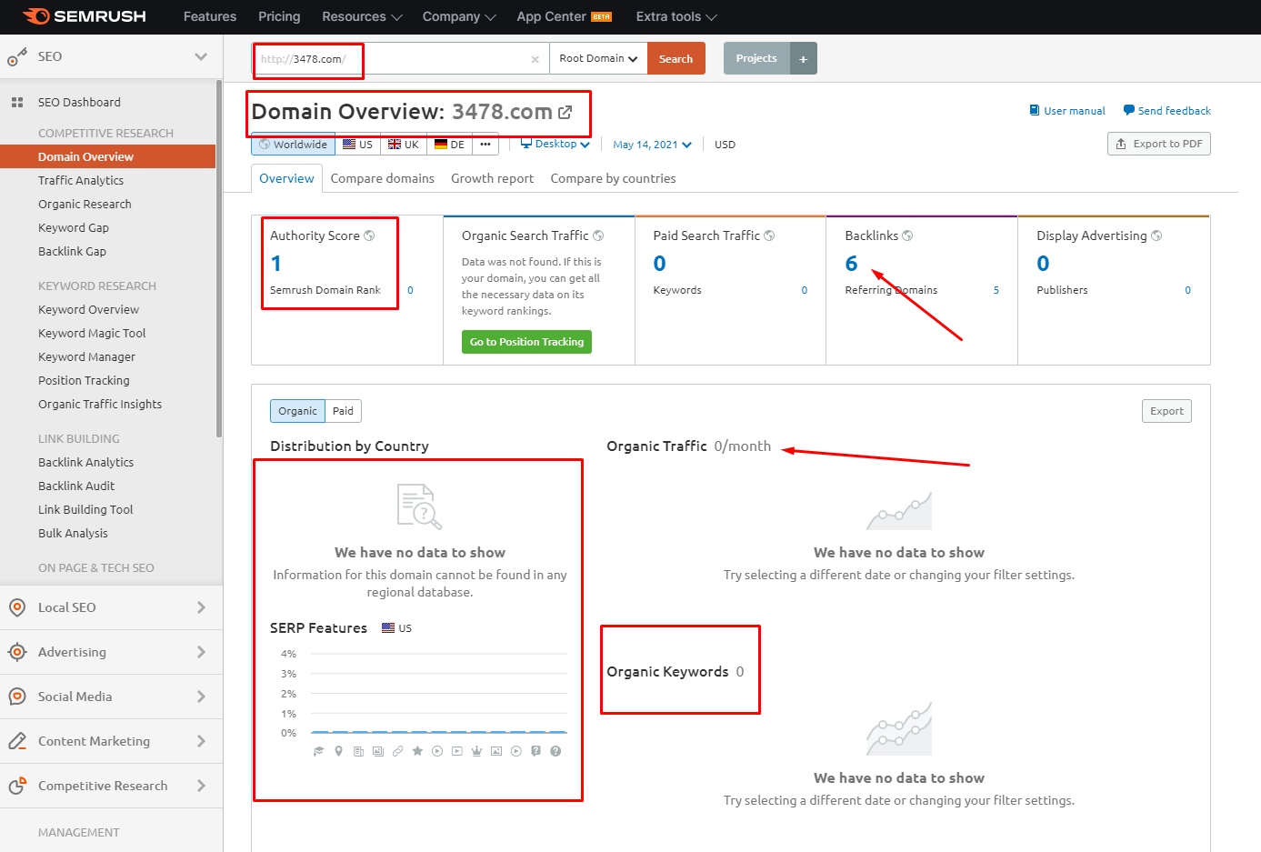Select the Paid toggle
The height and width of the screenshot is (852, 1261).
[343, 411]
